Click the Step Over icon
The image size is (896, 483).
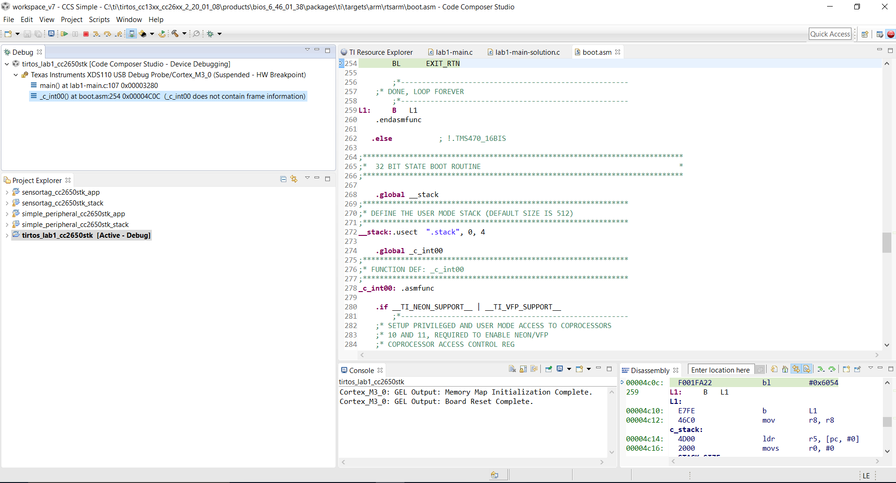[x=107, y=34]
